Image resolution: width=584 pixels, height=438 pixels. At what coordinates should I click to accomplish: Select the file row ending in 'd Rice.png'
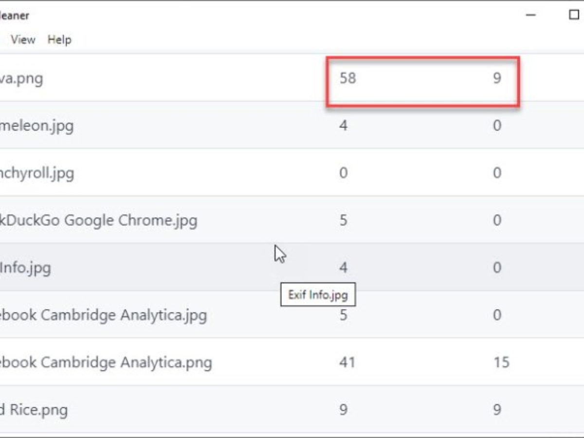34,410
